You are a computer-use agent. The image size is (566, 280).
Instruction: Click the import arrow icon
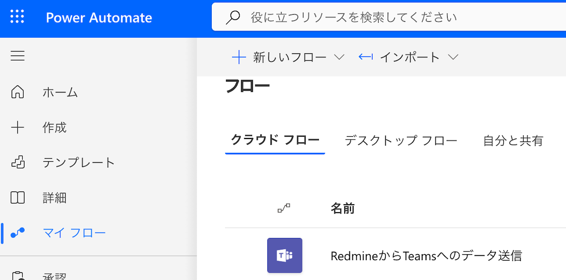coord(366,57)
